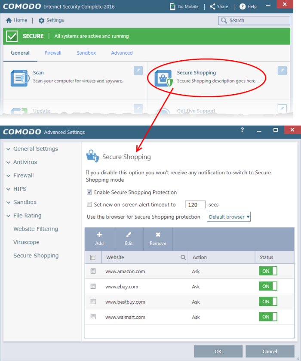This screenshot has height=361, width=301.
Task: Open Website Filtering in sidebar
Action: point(36,229)
